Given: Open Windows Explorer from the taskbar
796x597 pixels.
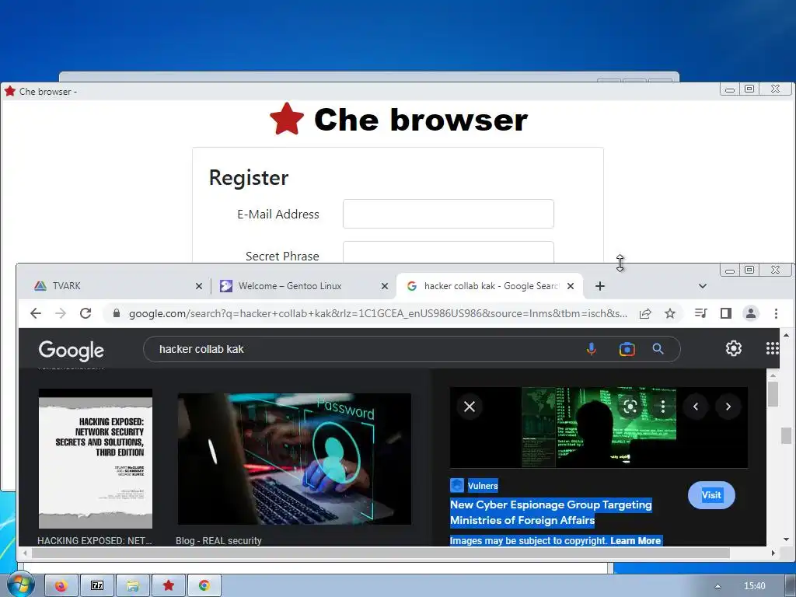Looking at the screenshot, I should (x=132, y=586).
